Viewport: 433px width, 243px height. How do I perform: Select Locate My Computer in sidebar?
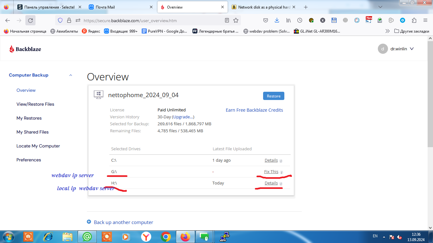click(38, 146)
